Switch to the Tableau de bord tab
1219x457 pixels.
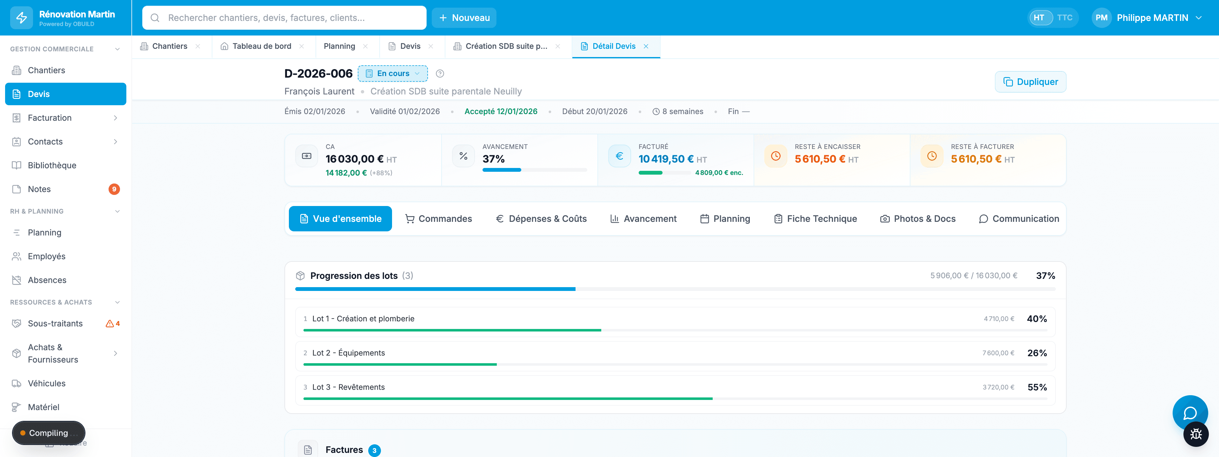(262, 46)
